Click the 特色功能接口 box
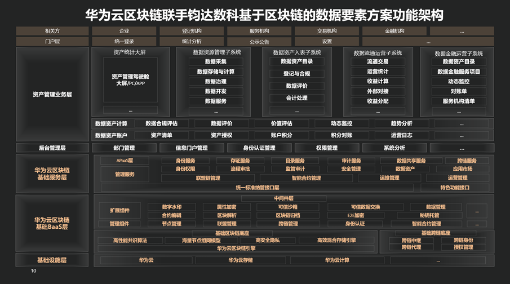510x284 pixels. (x=455, y=188)
